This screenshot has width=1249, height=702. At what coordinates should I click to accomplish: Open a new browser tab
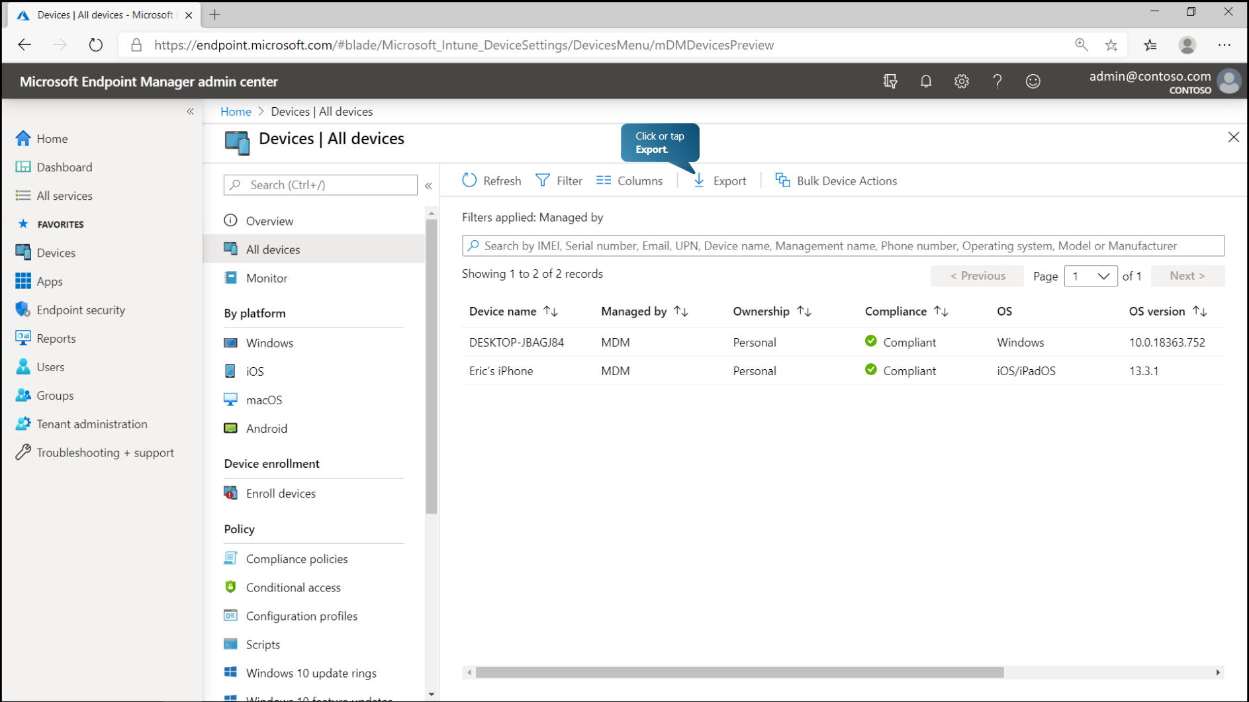click(214, 15)
